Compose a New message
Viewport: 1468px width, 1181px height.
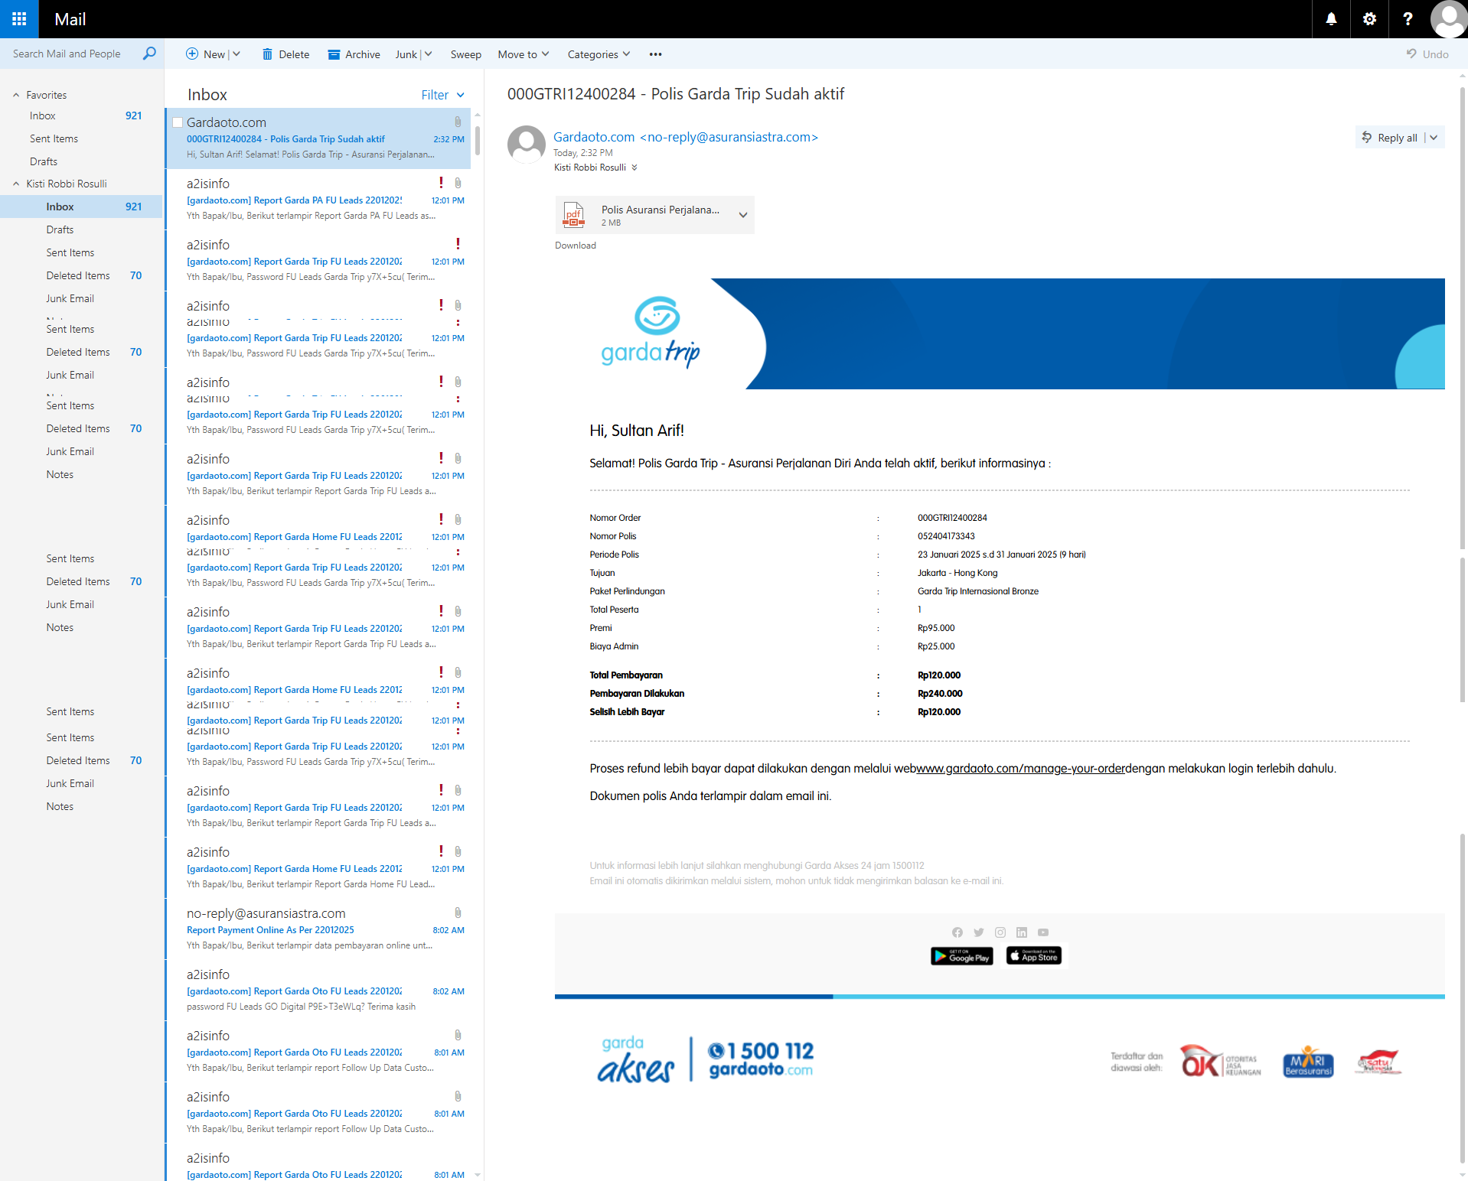coord(205,54)
